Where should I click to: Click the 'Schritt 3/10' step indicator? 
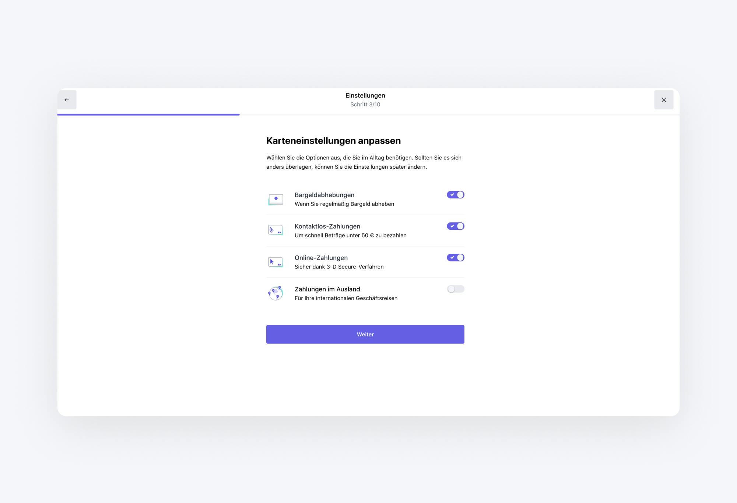click(x=365, y=105)
